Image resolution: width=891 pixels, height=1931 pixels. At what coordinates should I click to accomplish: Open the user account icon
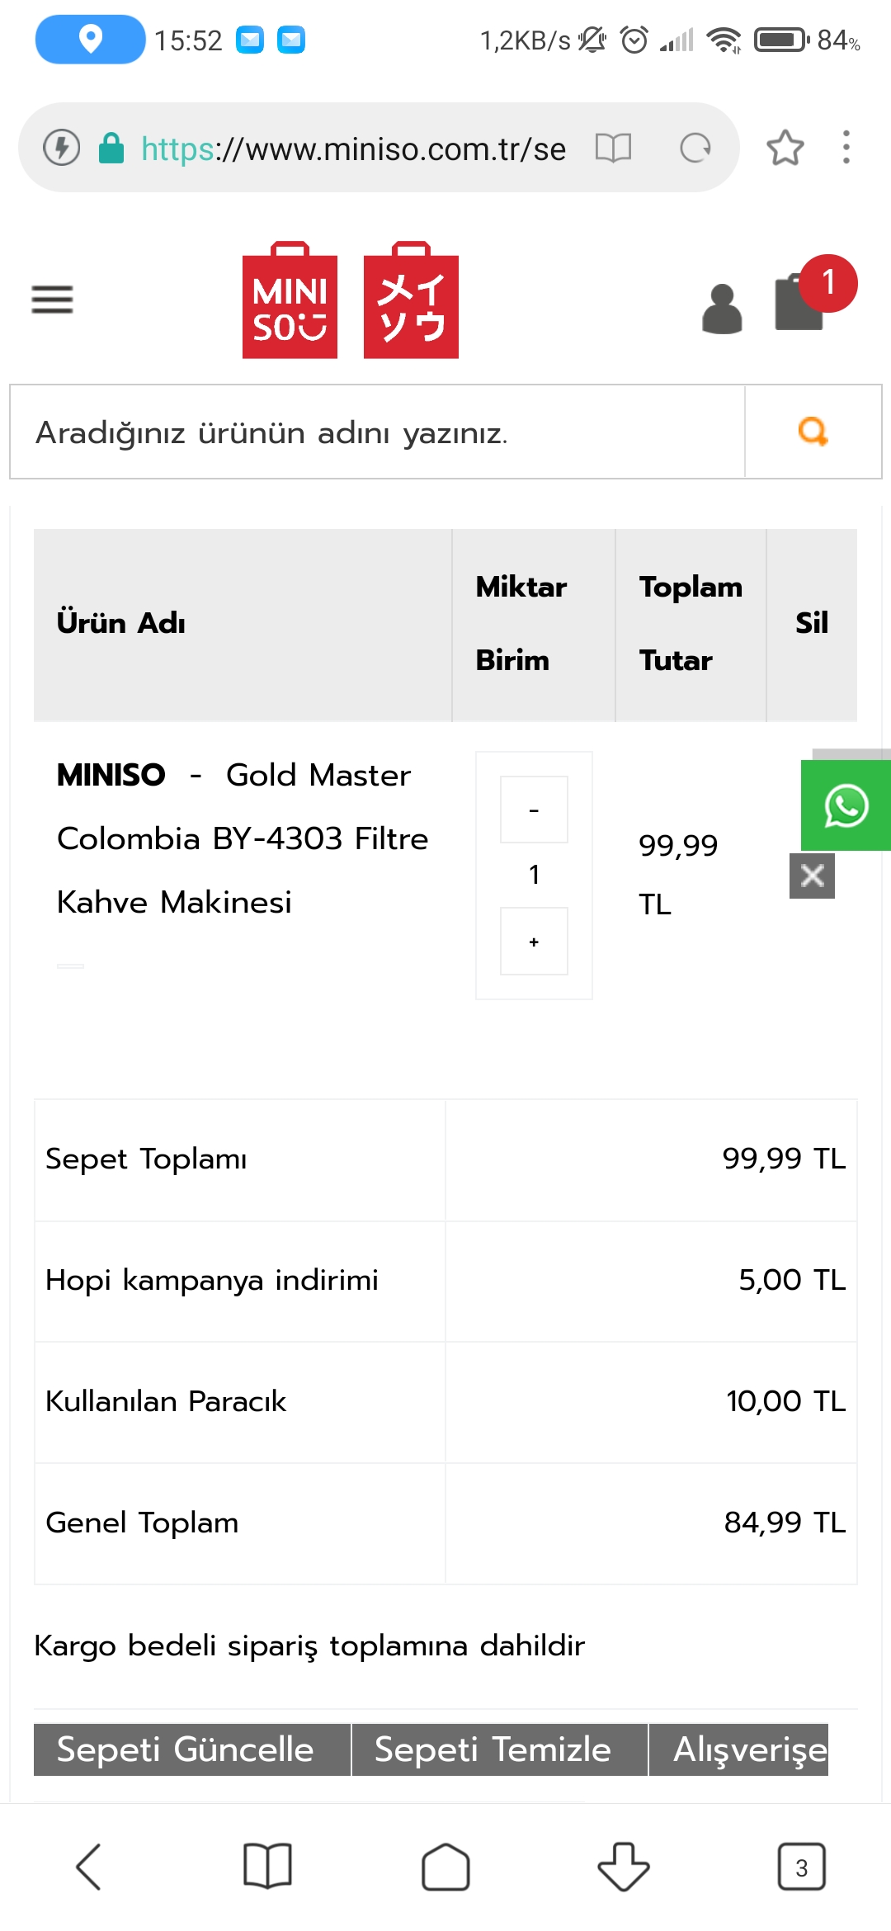click(x=722, y=309)
